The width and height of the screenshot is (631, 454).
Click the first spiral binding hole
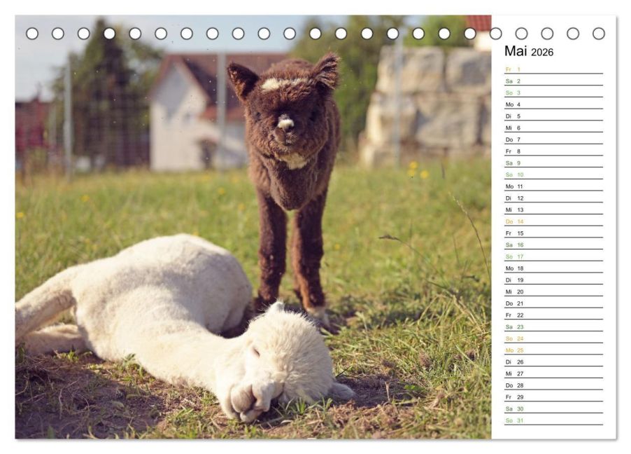pos(32,34)
